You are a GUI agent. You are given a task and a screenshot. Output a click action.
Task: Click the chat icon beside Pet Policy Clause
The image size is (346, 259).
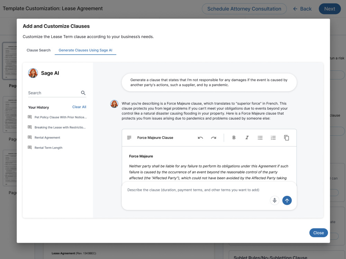click(x=29, y=117)
